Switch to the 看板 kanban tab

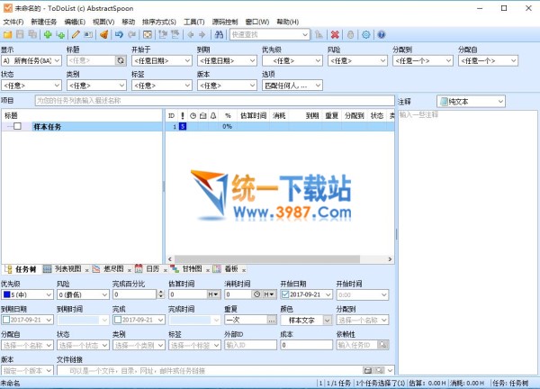pyautogui.click(x=226, y=269)
